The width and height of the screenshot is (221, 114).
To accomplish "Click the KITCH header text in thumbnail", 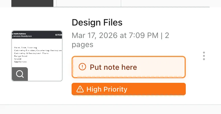I will click(58, 35).
